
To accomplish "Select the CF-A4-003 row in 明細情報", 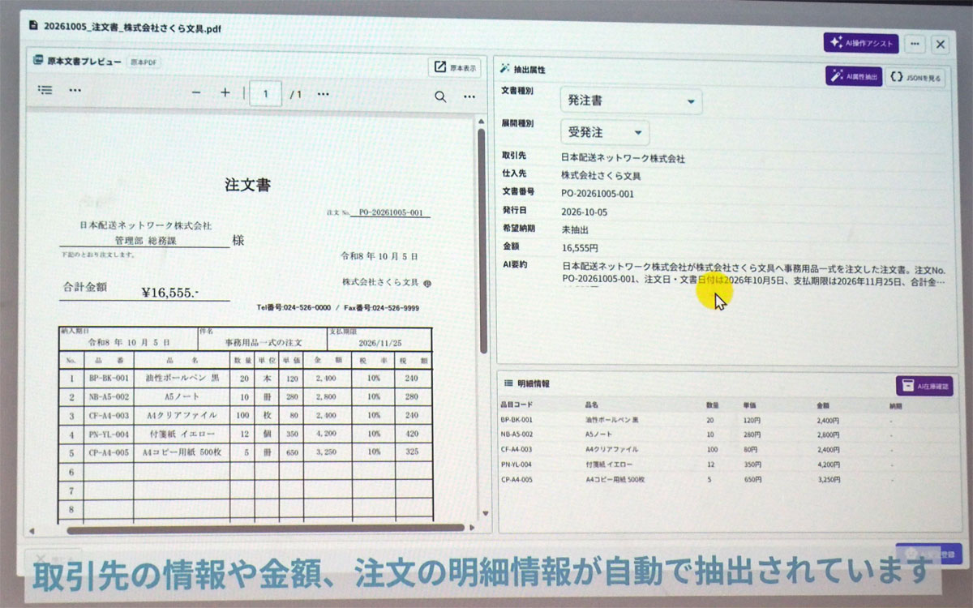I will tap(726, 449).
